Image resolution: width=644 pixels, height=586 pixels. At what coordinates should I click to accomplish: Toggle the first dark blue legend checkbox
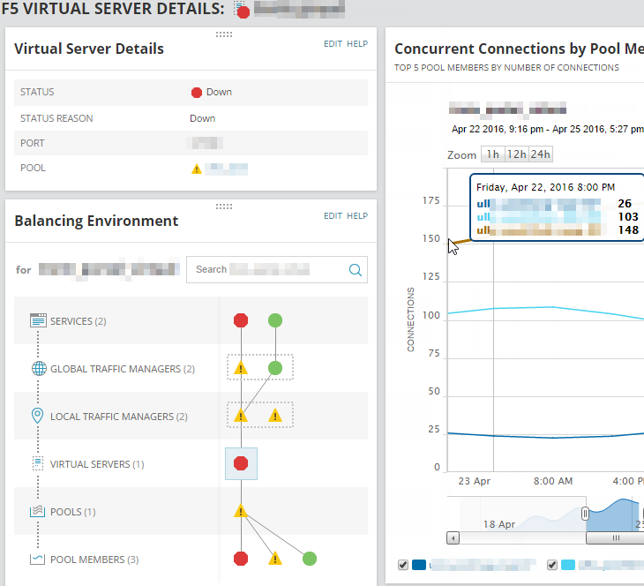coord(404,565)
